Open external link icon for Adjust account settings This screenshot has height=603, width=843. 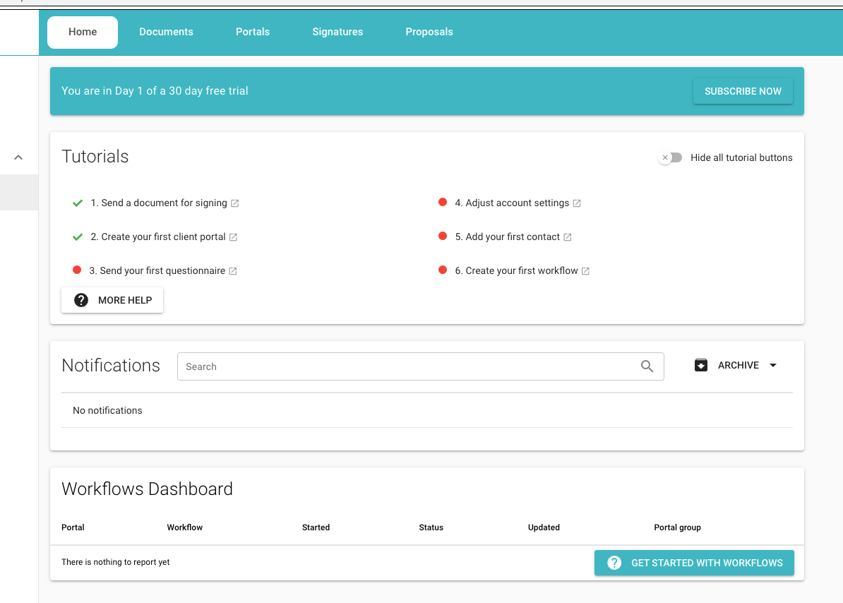[x=577, y=203]
